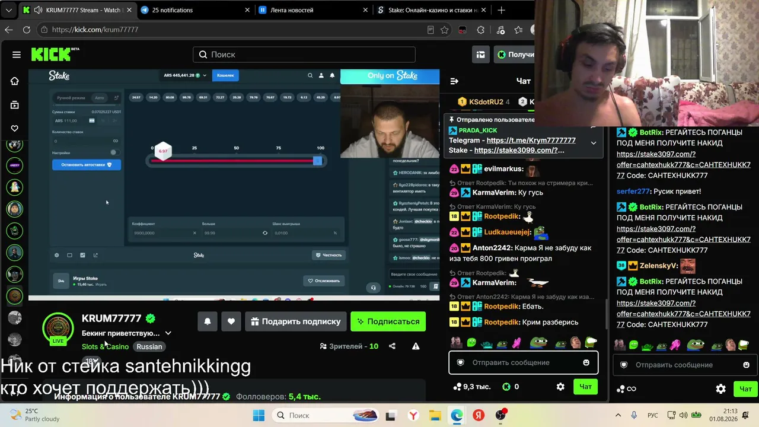Toggle reader mode icon in address bar
The width and height of the screenshot is (759, 427).
coord(430,30)
